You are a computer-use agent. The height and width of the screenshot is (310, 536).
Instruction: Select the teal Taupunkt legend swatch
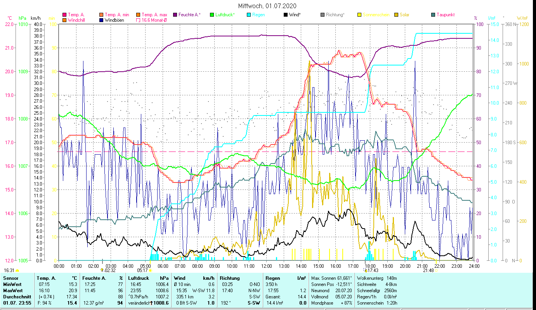click(434, 15)
